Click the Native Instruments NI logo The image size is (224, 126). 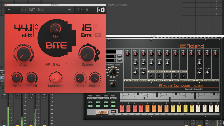pyautogui.click(x=101, y=10)
